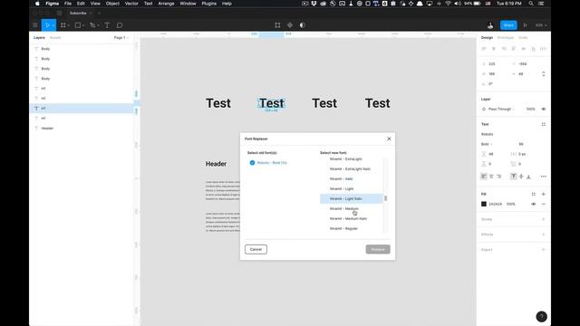
Task: Open the Vector menu
Action: (x=131, y=4)
